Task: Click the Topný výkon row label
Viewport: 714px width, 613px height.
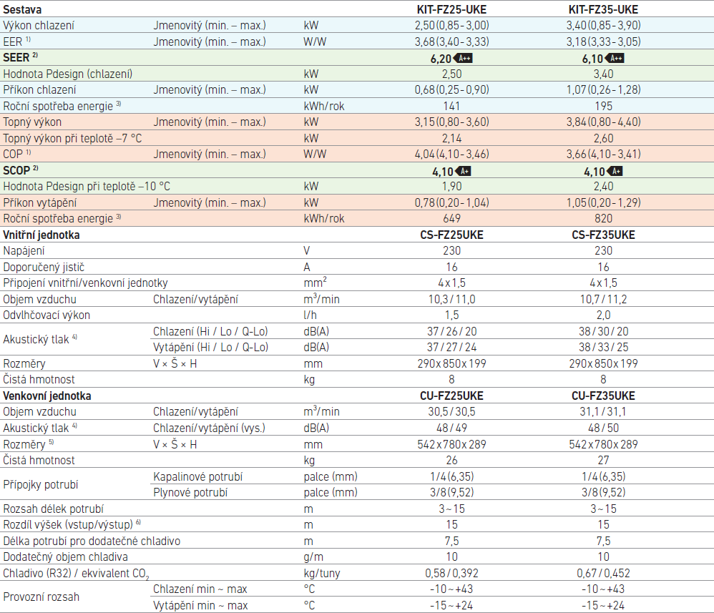Action: (x=32, y=122)
